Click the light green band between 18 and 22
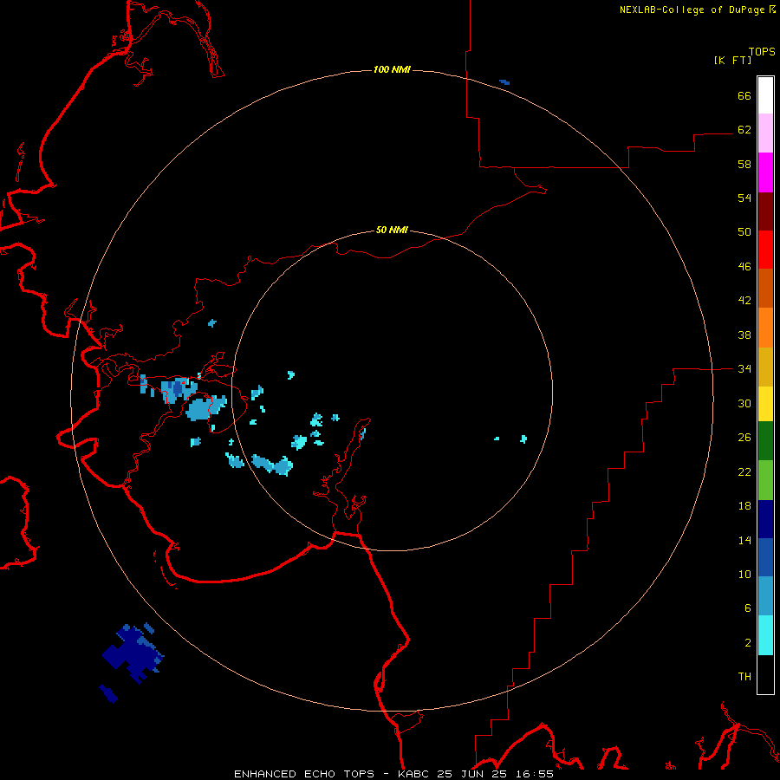 click(x=765, y=480)
